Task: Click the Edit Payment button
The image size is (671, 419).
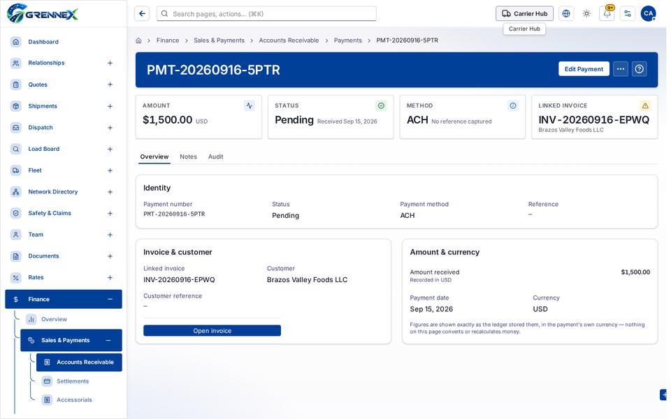Action: click(x=584, y=69)
